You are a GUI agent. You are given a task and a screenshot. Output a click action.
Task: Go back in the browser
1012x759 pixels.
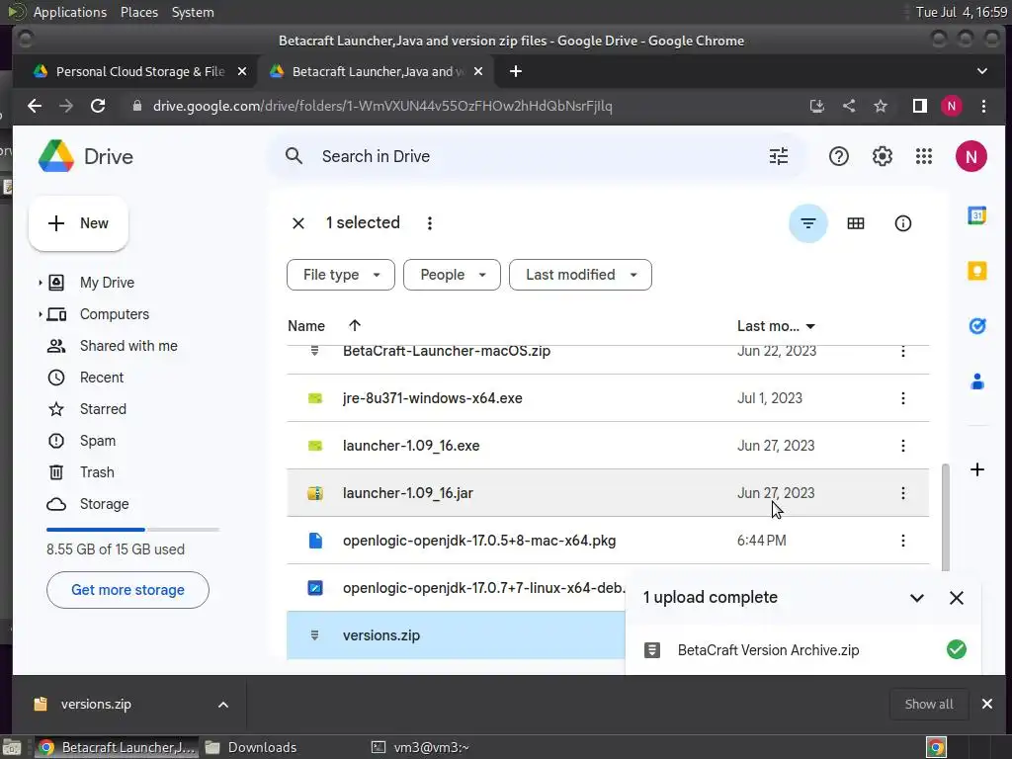coord(35,106)
